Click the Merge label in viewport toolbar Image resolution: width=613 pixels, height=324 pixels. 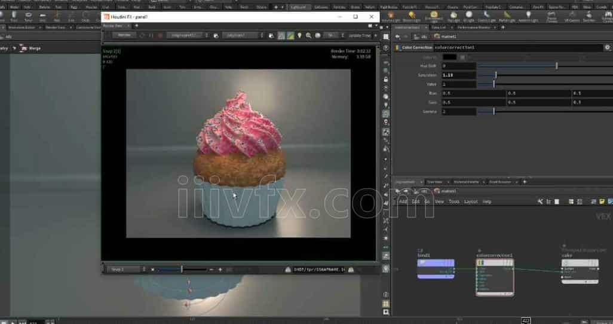coord(35,48)
